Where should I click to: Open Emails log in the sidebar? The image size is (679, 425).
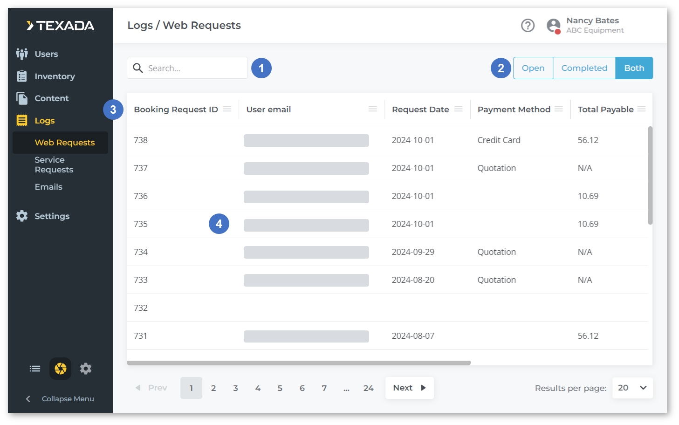tap(48, 187)
